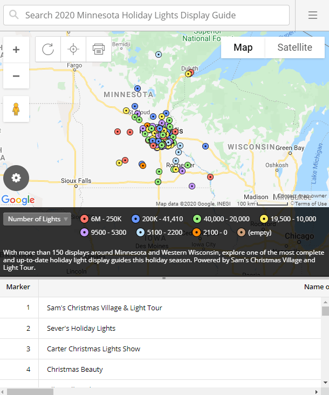This screenshot has height=395, width=329.
Task: Open the Terms of Use link
Action: coord(311,204)
